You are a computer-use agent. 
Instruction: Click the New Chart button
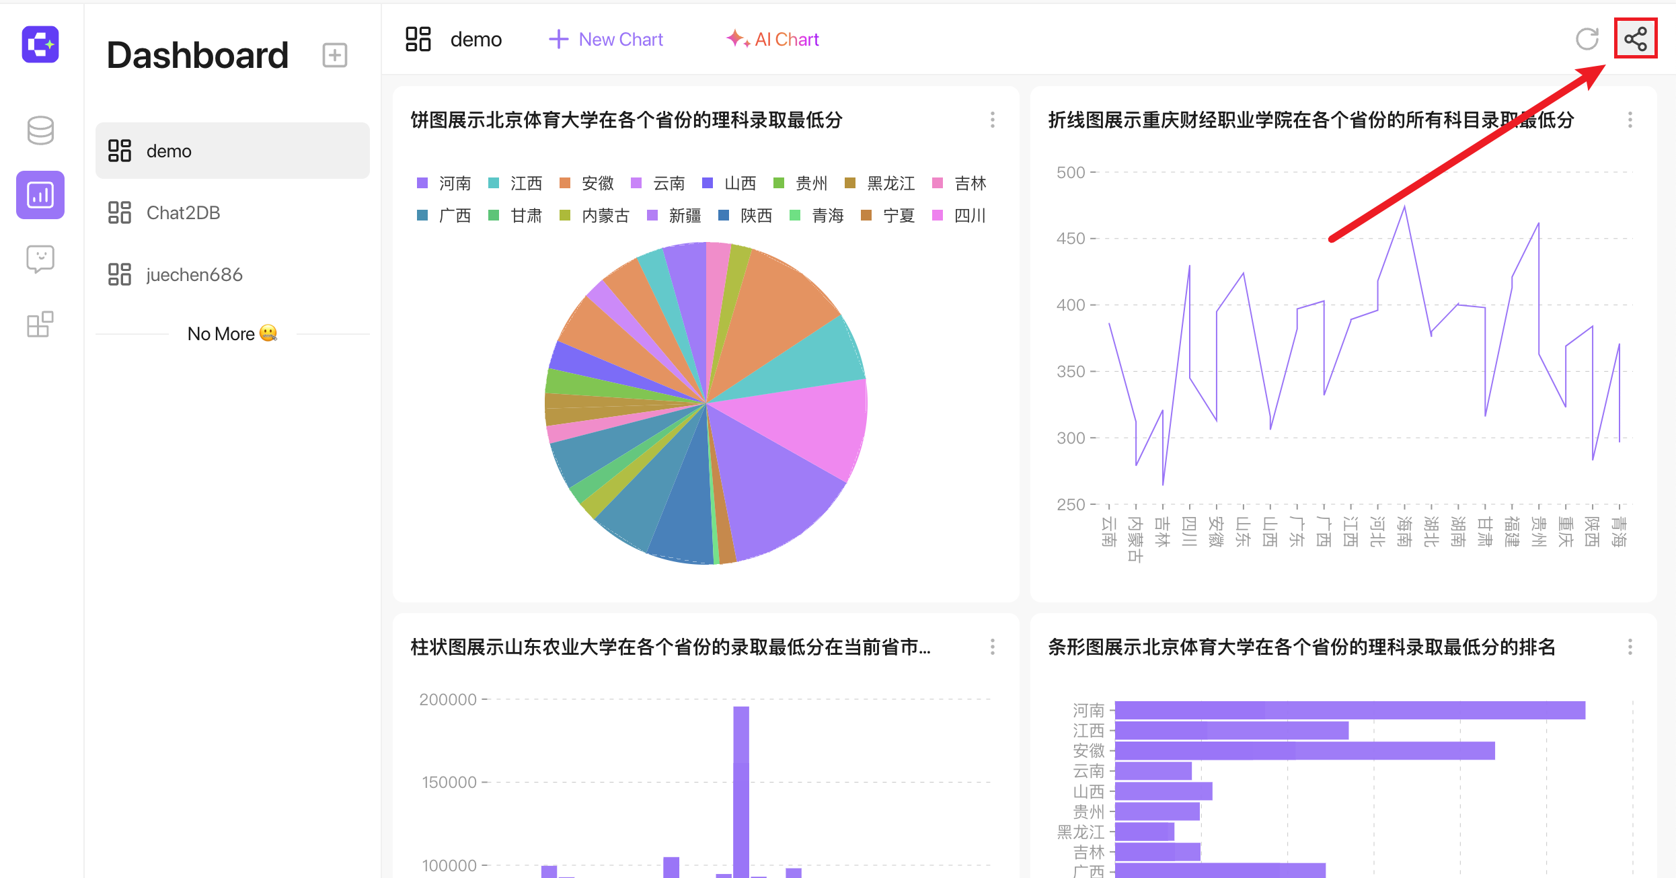(606, 39)
